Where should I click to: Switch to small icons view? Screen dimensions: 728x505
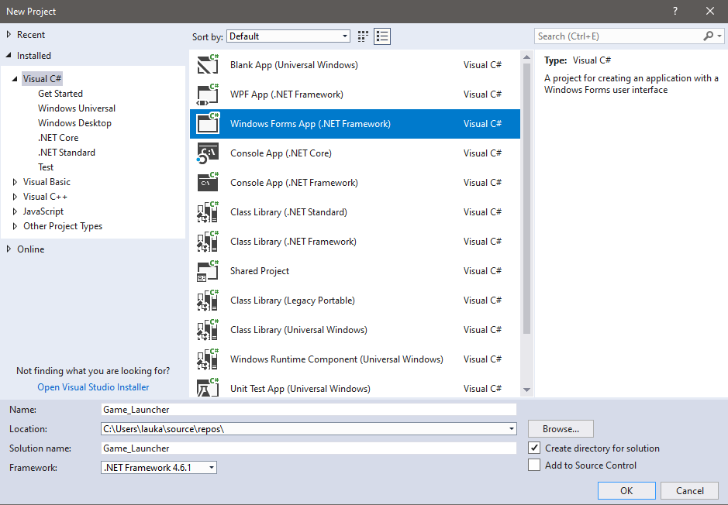coord(364,36)
